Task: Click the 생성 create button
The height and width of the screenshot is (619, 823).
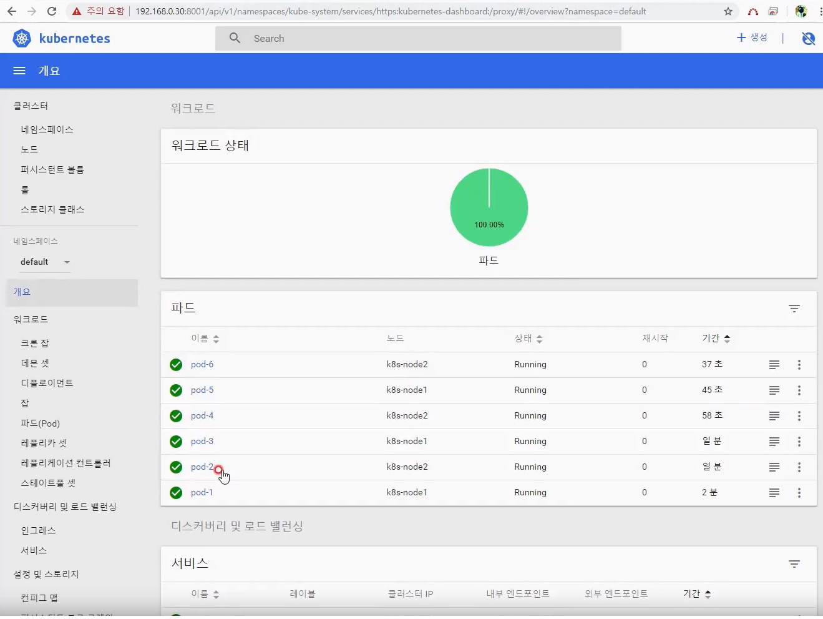Action: [x=752, y=37]
